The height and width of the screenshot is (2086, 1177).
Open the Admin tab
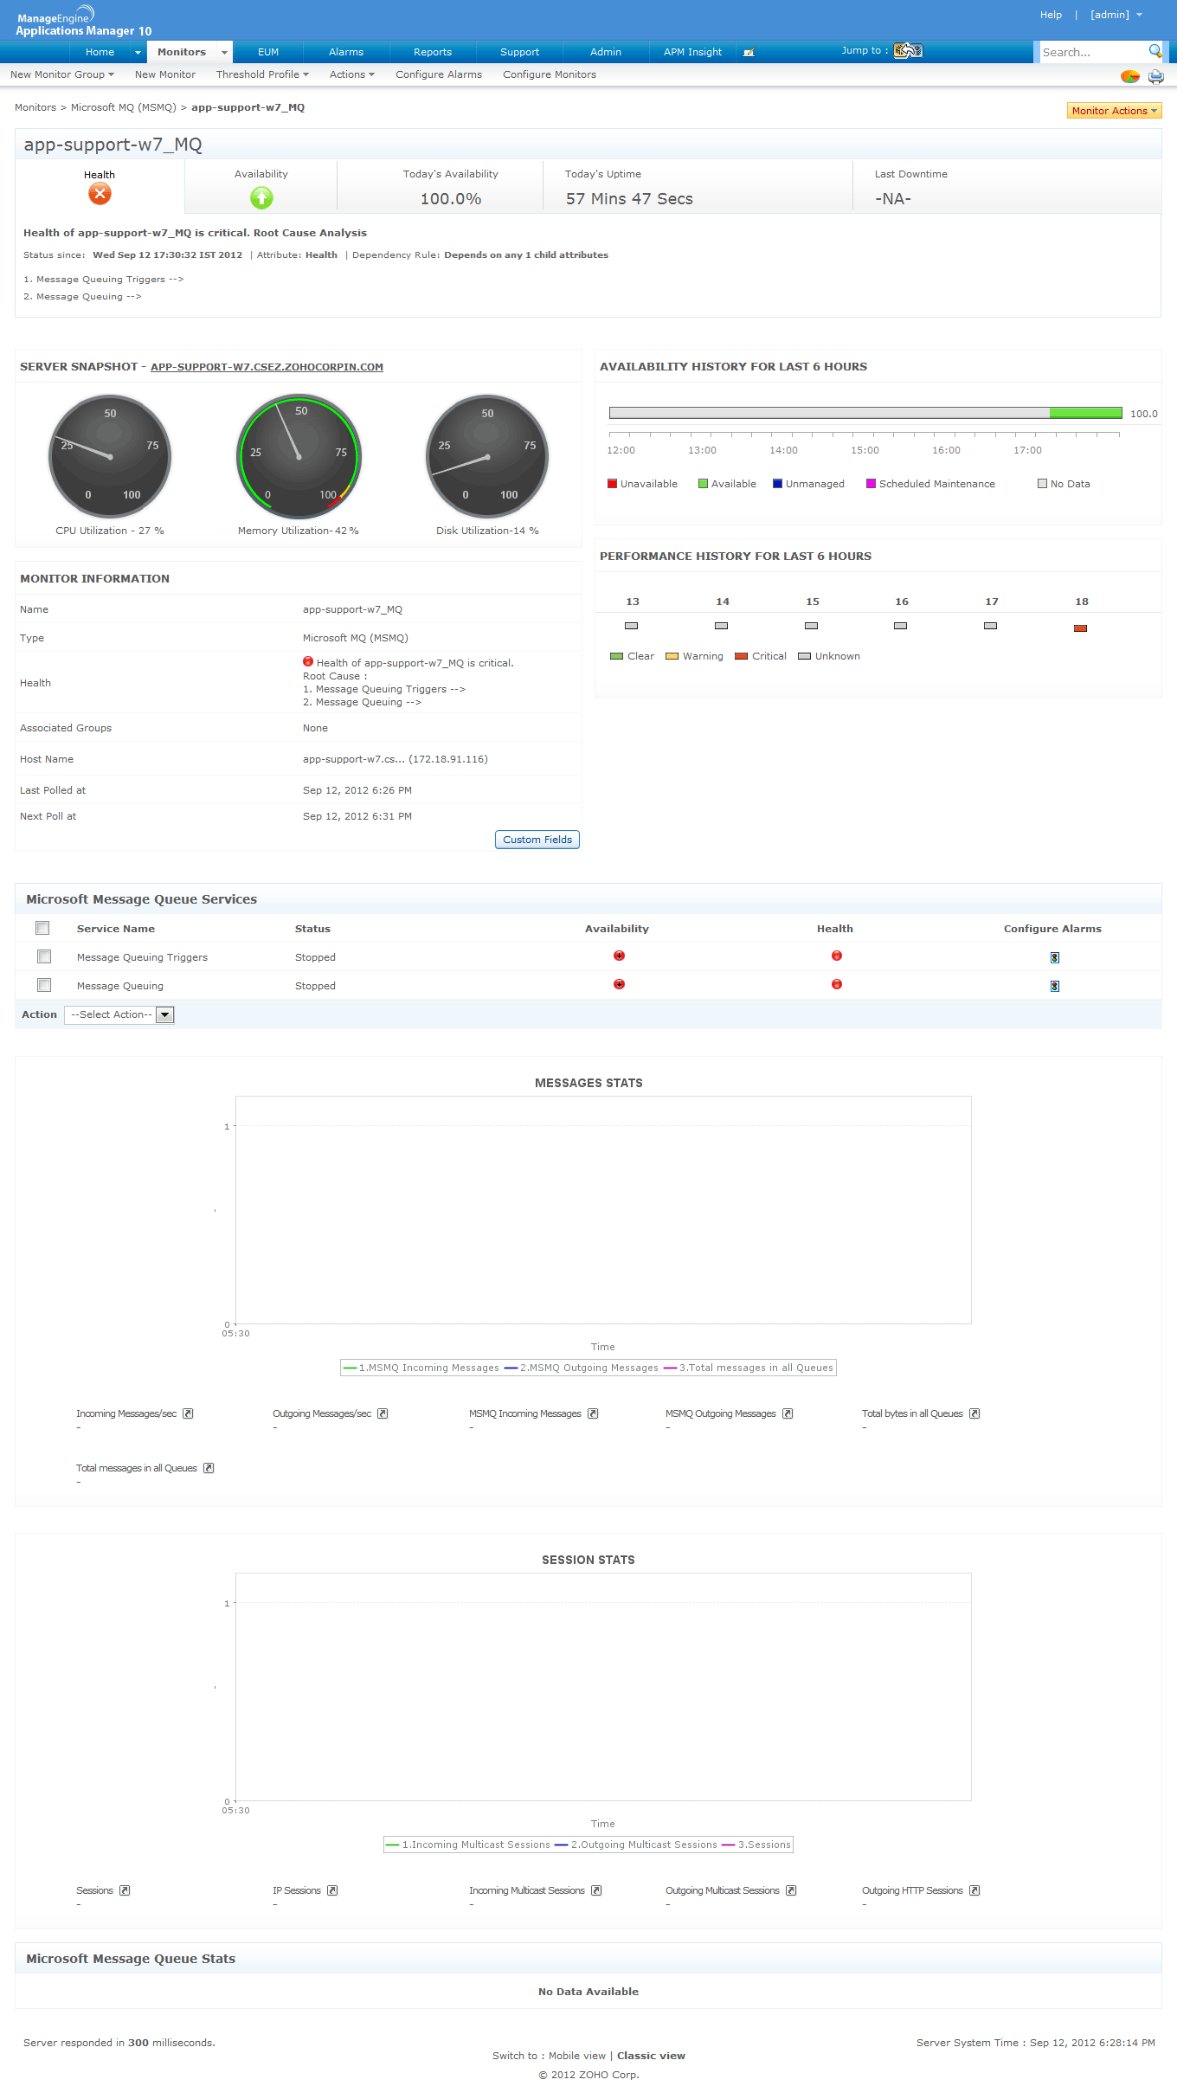click(x=606, y=52)
